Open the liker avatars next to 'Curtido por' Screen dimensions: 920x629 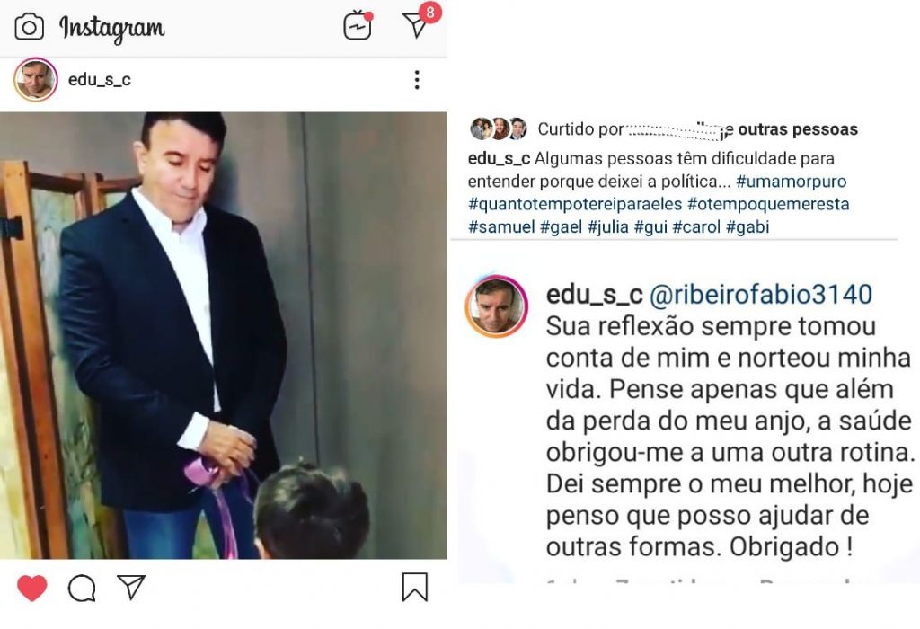pos(499,128)
